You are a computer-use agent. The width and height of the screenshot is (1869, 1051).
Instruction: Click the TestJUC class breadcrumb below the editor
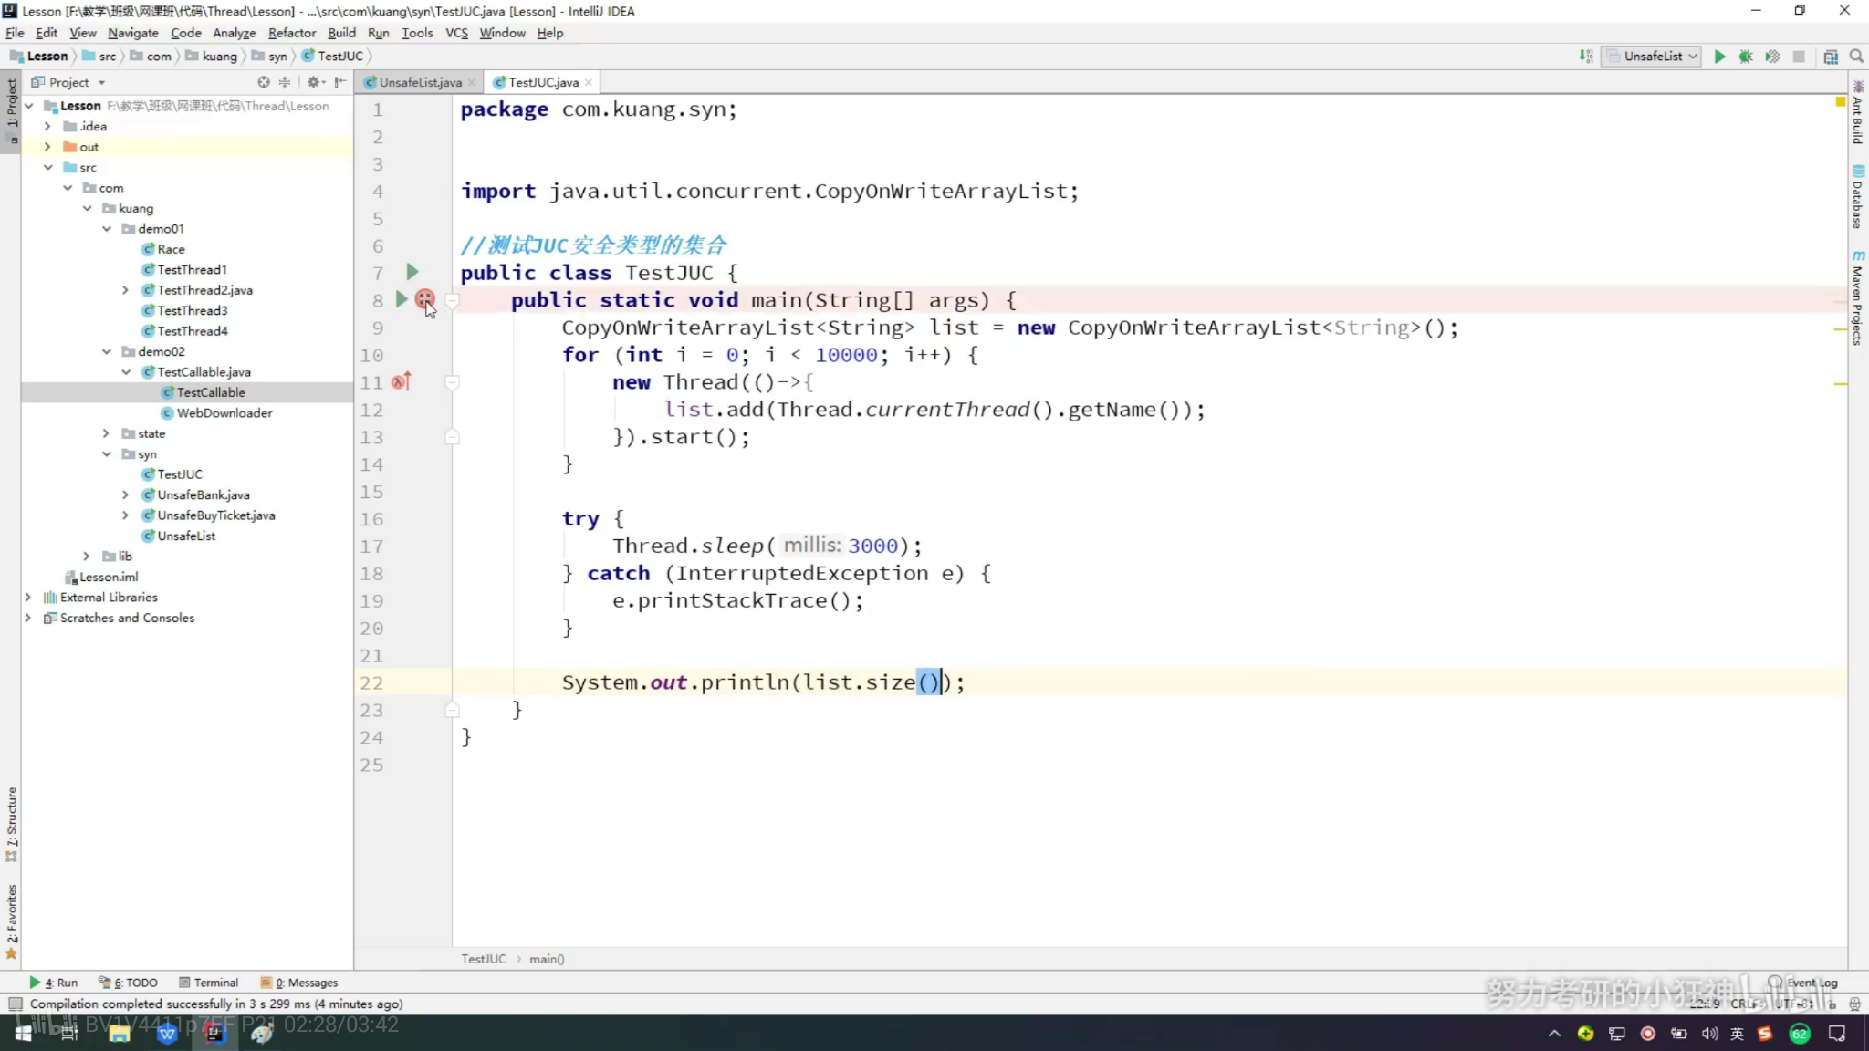click(x=483, y=959)
